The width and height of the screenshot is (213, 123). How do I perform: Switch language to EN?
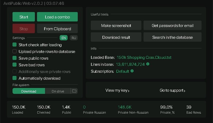(64, 38)
